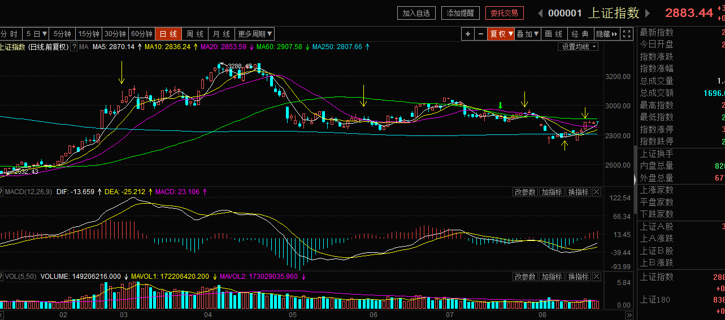The width and height of the screenshot is (725, 320).
Task: Close the MACD indicator panel
Action: click(x=596, y=192)
